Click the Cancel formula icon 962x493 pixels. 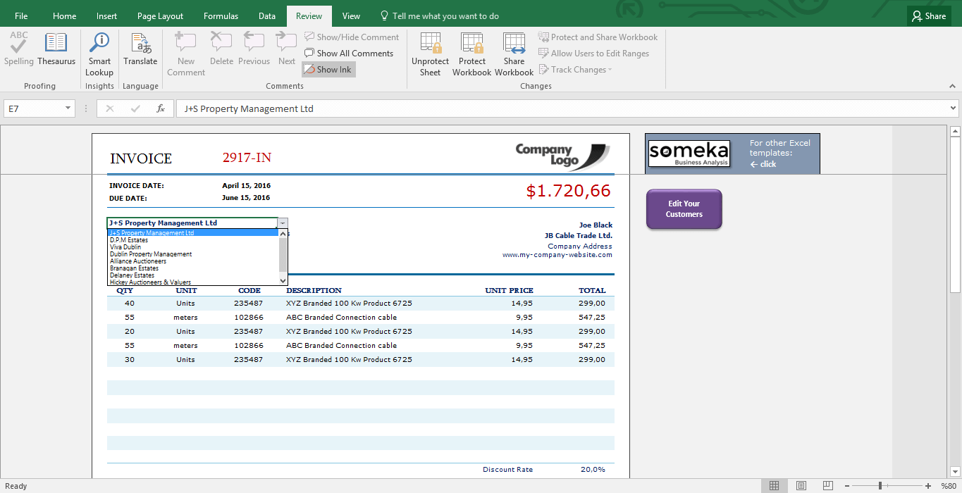tap(109, 108)
